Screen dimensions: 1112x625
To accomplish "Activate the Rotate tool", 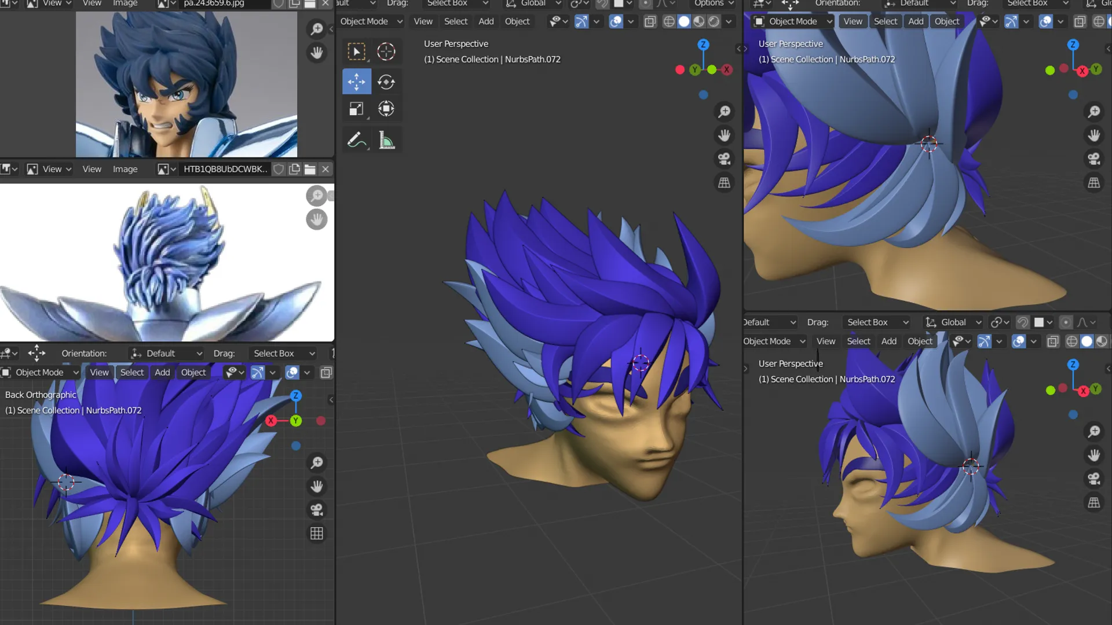I will coord(386,82).
